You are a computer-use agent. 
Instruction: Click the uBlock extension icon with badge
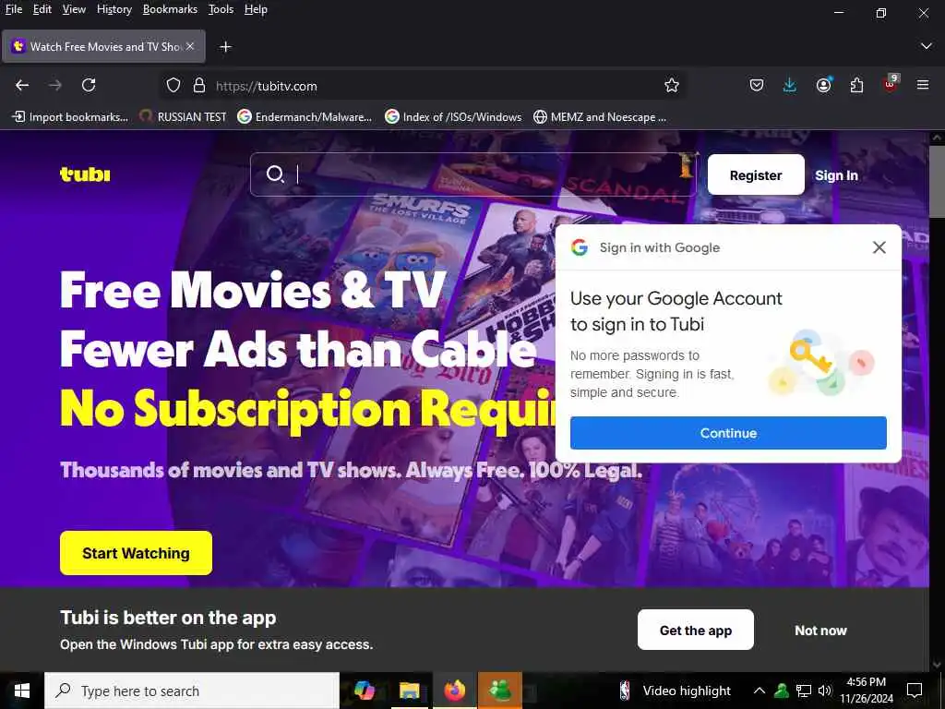pos(891,84)
